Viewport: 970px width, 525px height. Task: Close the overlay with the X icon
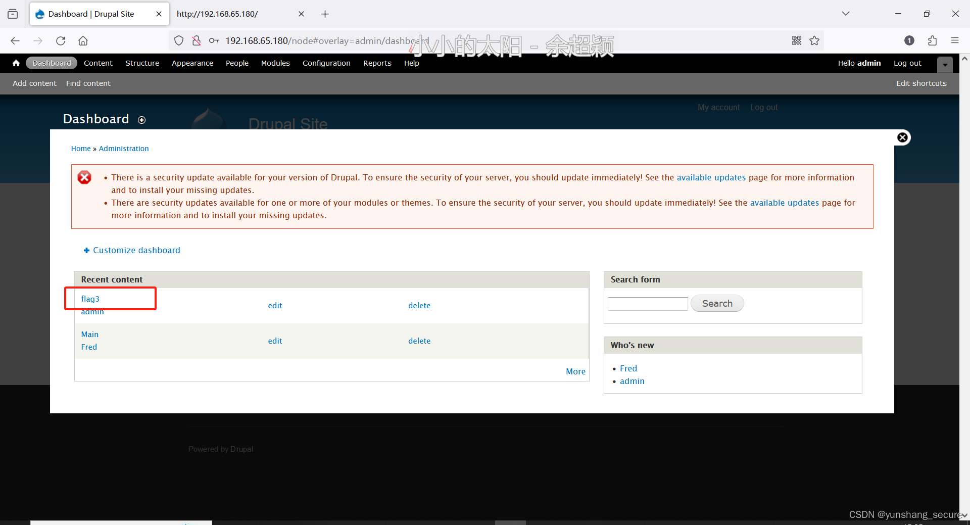902,137
